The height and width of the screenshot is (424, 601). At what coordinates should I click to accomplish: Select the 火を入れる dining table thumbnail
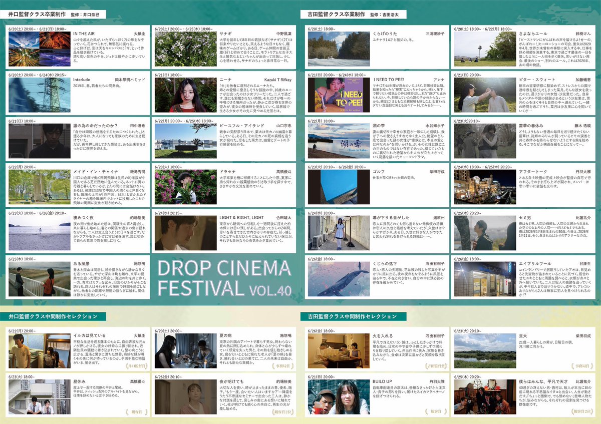click(338, 351)
